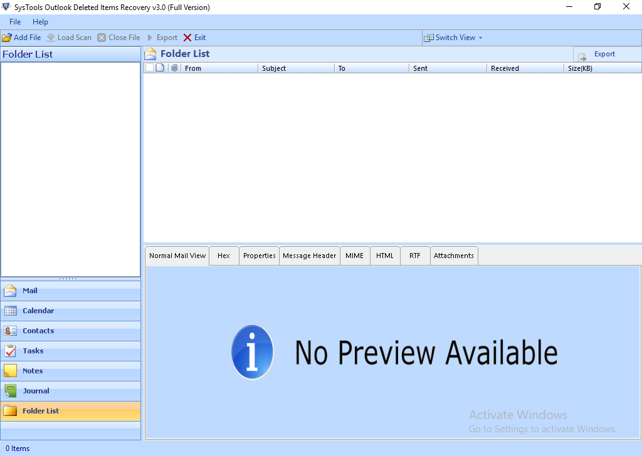Click the Export button above the message list
642x456 pixels.
pos(604,54)
